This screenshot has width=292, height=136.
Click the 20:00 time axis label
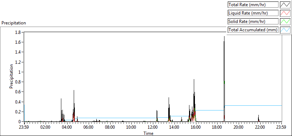tap(239, 128)
